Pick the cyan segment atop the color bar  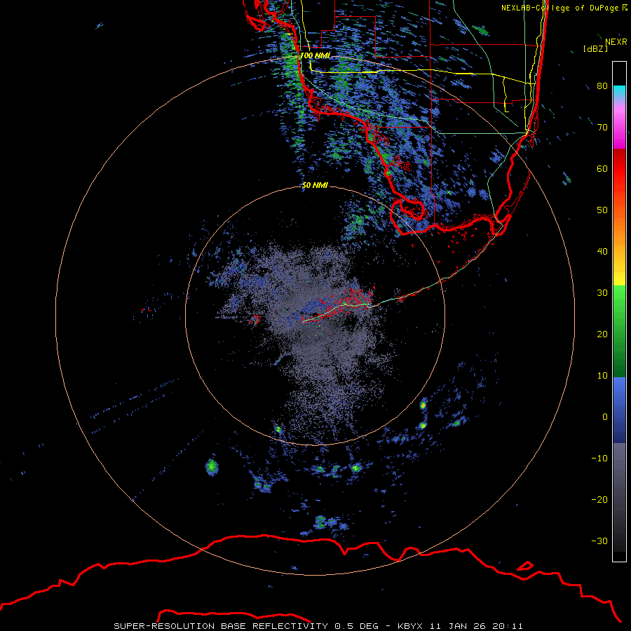tap(619, 93)
